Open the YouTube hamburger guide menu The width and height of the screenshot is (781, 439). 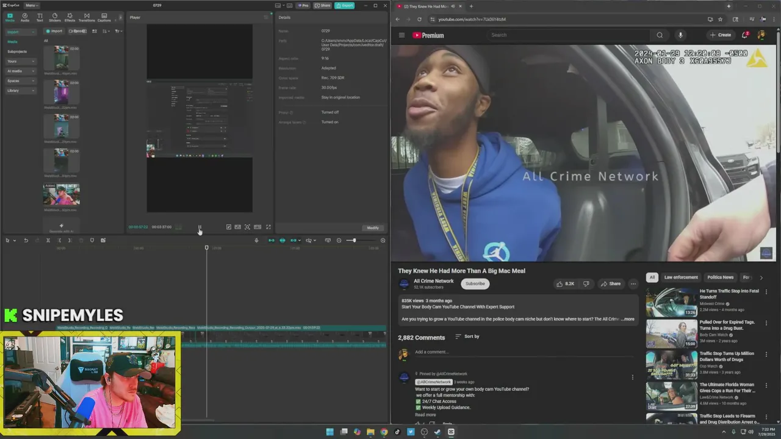tap(401, 35)
